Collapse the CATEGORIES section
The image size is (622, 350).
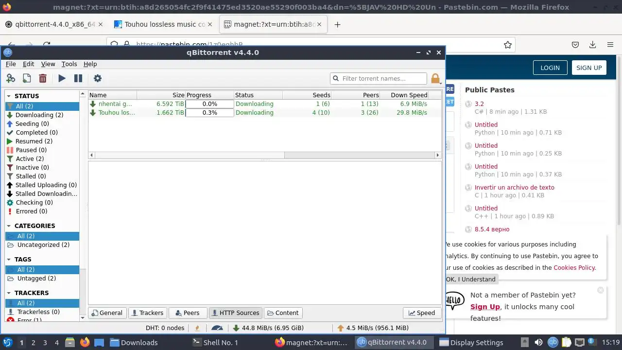click(9, 226)
